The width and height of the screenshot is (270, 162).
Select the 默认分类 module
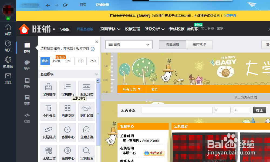(x=86, y=90)
